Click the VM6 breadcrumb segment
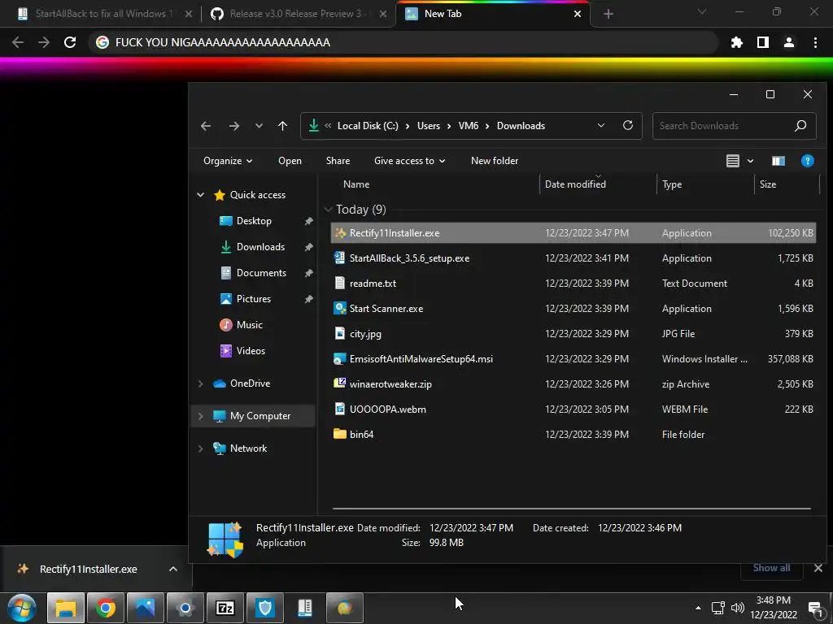Viewport: 833px width, 624px height. click(468, 126)
